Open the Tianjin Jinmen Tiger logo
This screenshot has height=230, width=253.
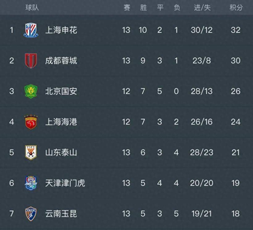tap(31, 183)
